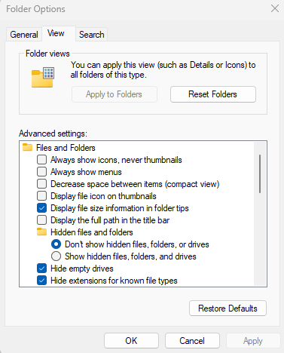Tick Display file icon on thumbnails

(41, 196)
